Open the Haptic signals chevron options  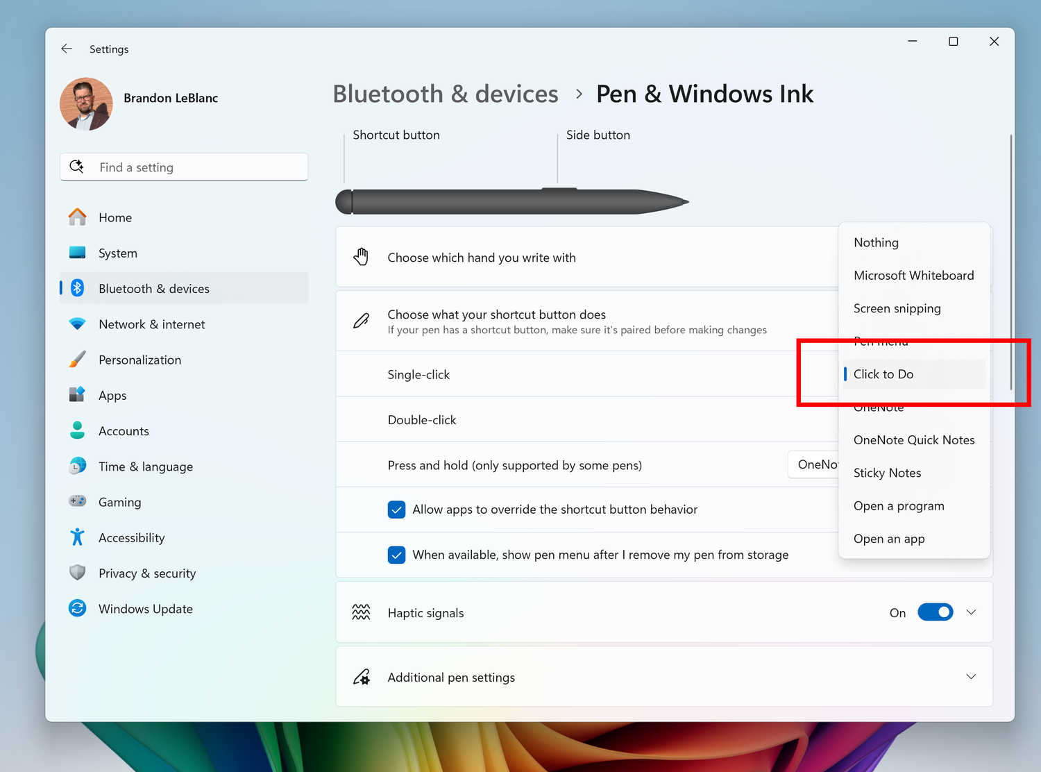coord(971,612)
